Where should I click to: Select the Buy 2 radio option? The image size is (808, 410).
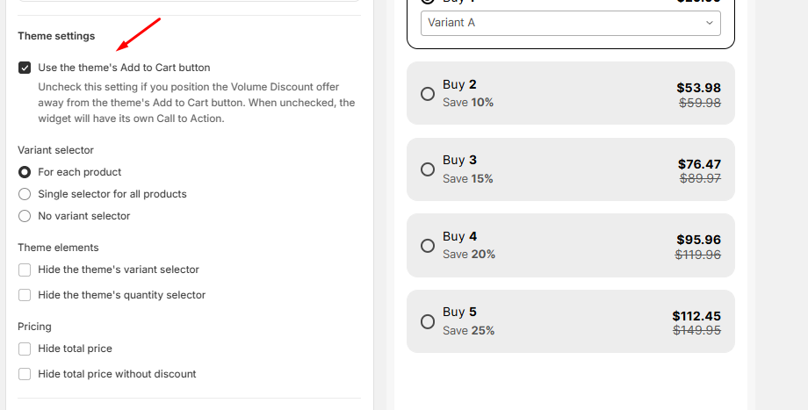point(428,93)
